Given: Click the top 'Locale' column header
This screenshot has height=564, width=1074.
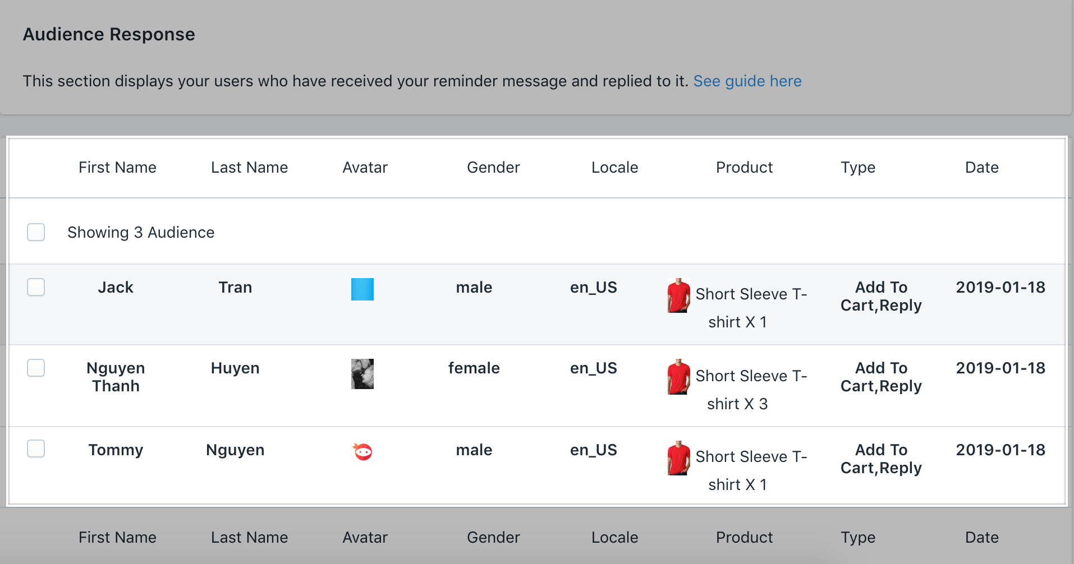Looking at the screenshot, I should tap(614, 168).
